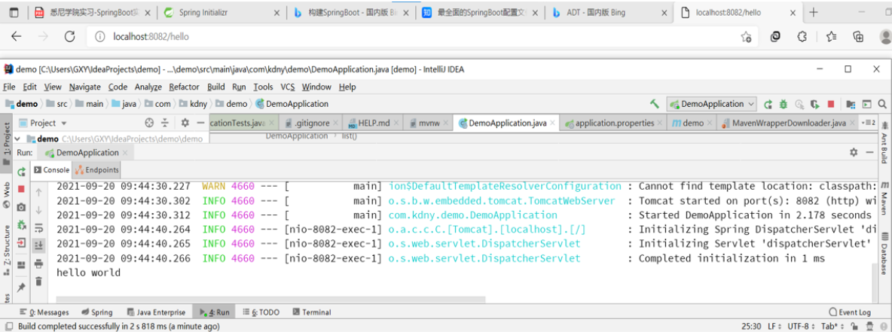The height and width of the screenshot is (332, 892).
Task: Open the Event Log
Action: click(850, 312)
